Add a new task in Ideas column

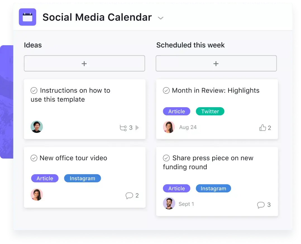(x=84, y=64)
